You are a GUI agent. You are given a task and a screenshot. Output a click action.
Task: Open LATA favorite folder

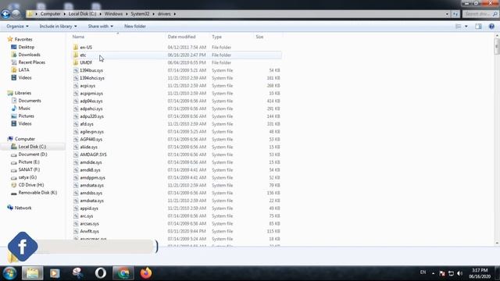[x=23, y=69]
